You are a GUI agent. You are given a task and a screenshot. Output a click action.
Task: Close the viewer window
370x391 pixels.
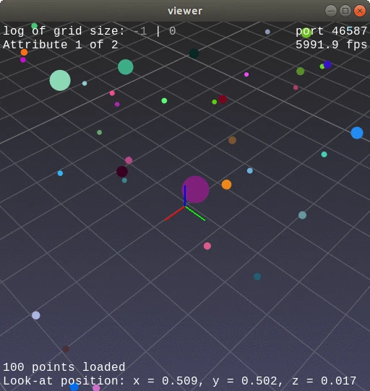coord(360,11)
